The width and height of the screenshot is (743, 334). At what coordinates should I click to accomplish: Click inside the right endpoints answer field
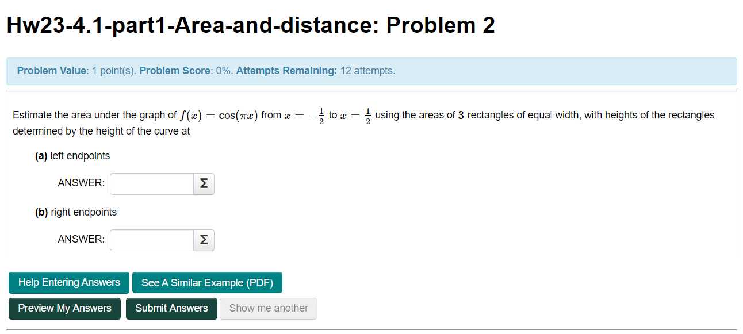coord(151,240)
